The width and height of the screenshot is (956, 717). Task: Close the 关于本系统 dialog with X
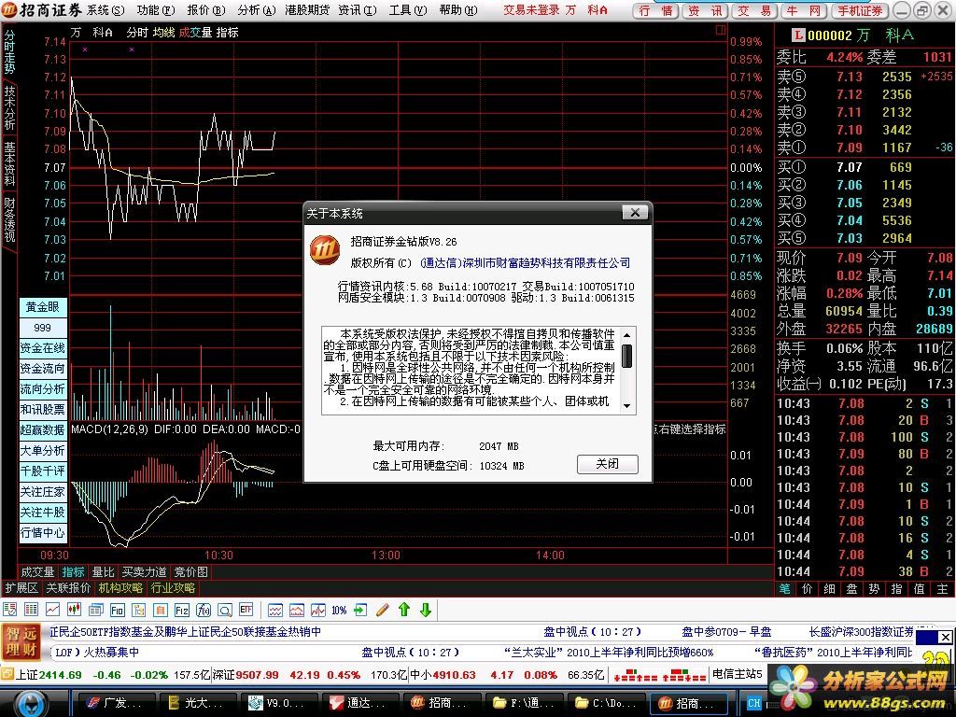click(635, 212)
